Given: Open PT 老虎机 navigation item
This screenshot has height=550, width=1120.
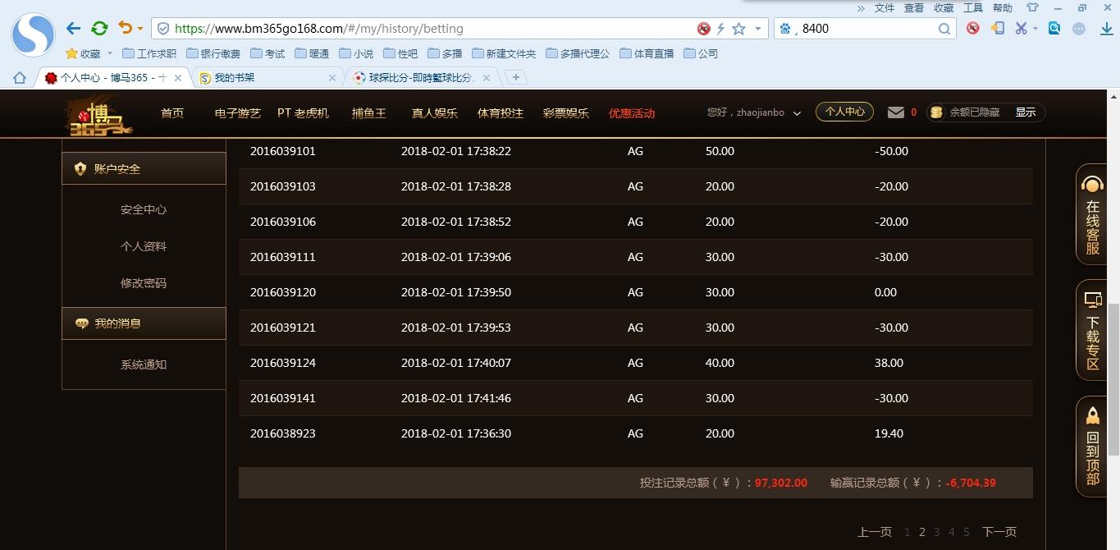Looking at the screenshot, I should [303, 113].
